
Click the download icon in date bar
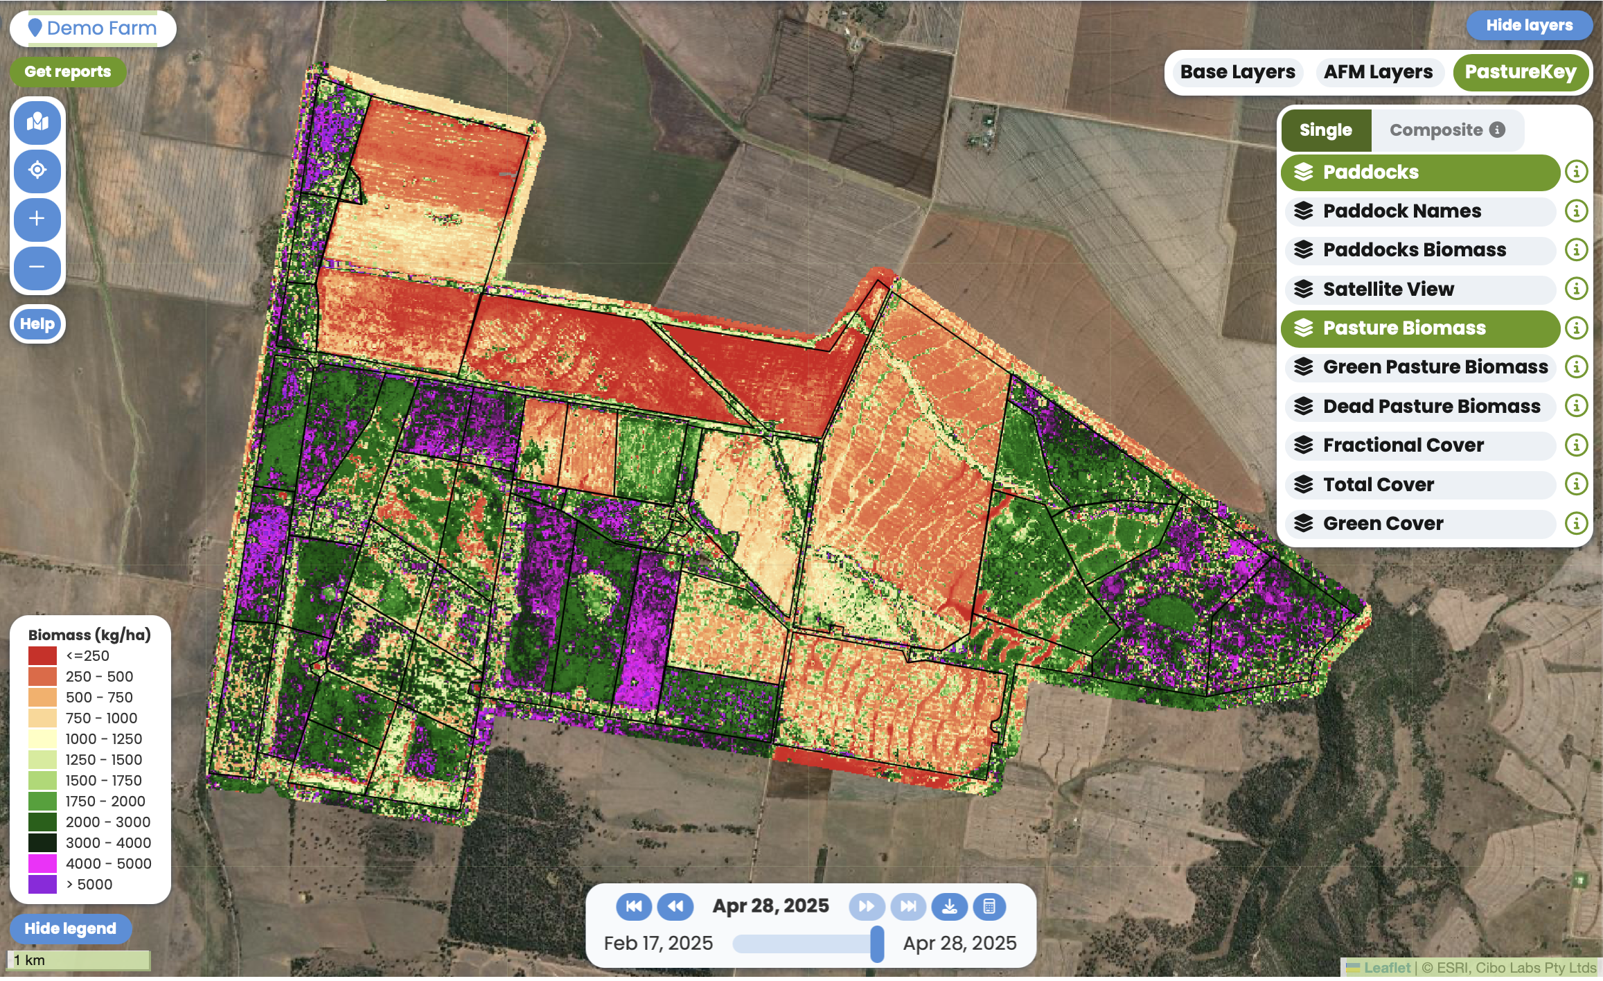pos(949,906)
